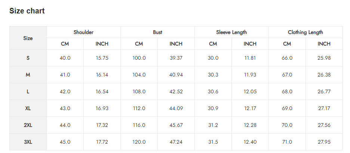The height and width of the screenshot is (153, 350).
Task: Select the 12.40 sleeve inch value
Action: coord(250,142)
